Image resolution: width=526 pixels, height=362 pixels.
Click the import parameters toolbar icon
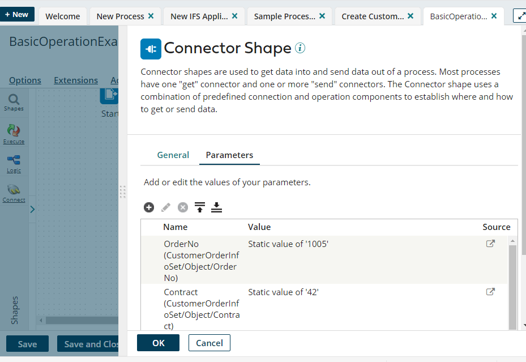[200, 207]
